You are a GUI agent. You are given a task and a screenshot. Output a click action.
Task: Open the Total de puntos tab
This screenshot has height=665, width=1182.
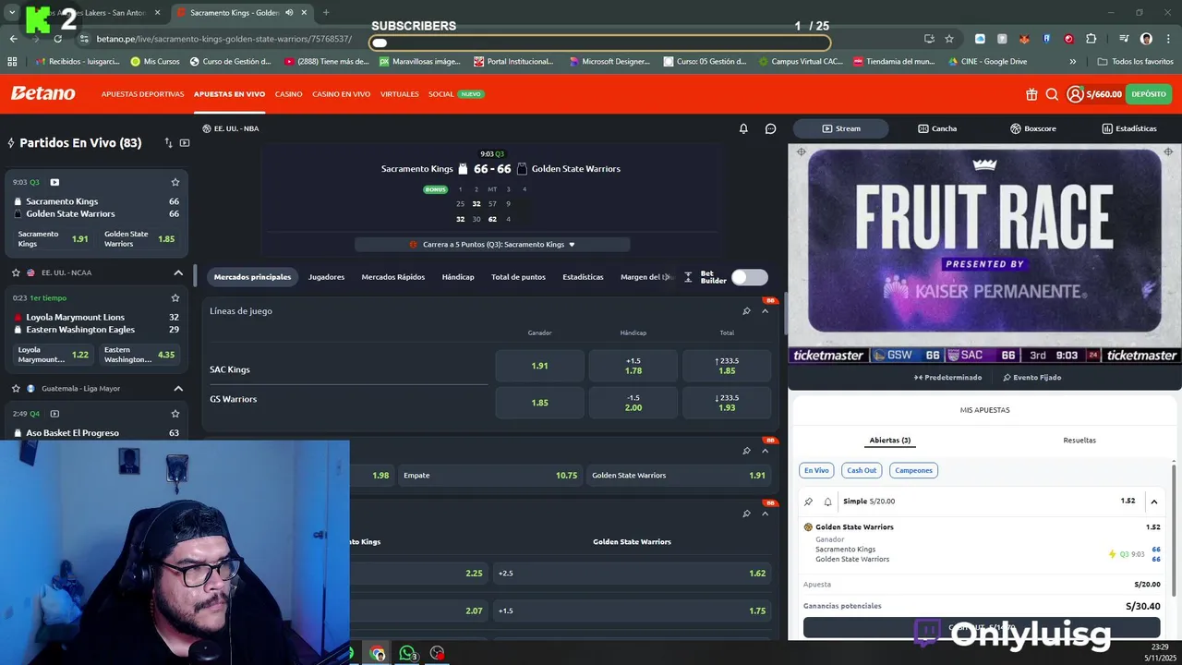(518, 277)
